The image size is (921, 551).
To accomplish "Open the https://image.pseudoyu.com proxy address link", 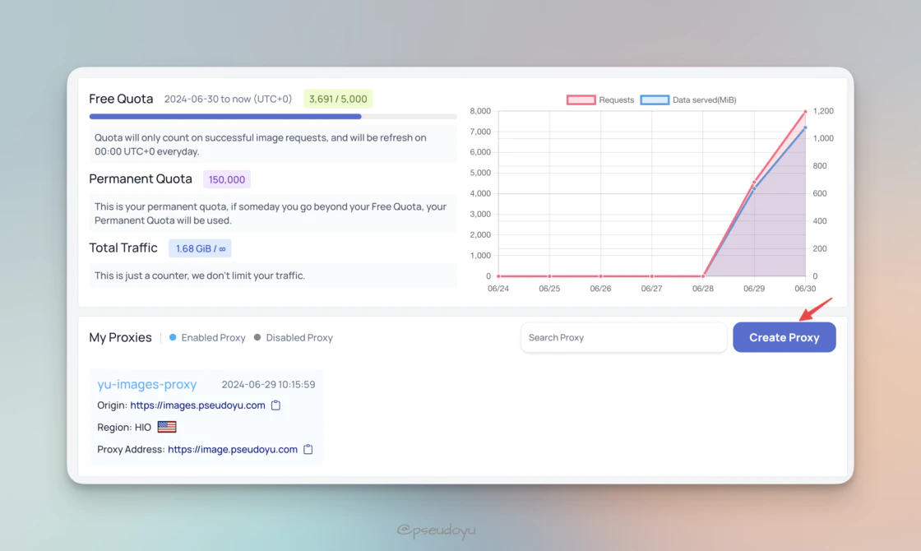I will tap(233, 449).
